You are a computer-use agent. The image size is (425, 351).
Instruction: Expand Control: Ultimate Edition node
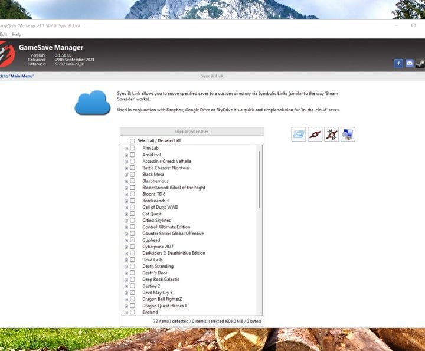point(126,228)
